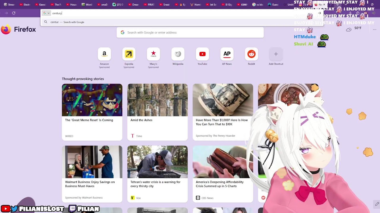Click the Firefox logo

click(18, 29)
